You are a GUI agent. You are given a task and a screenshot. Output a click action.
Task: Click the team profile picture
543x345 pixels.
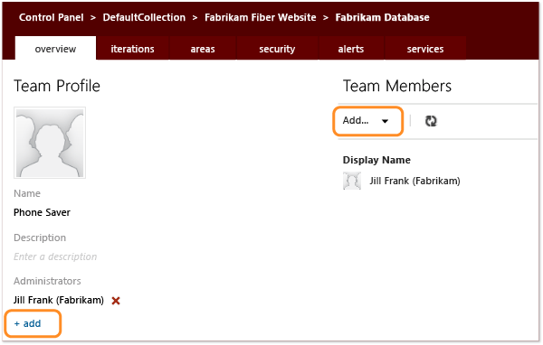50,143
